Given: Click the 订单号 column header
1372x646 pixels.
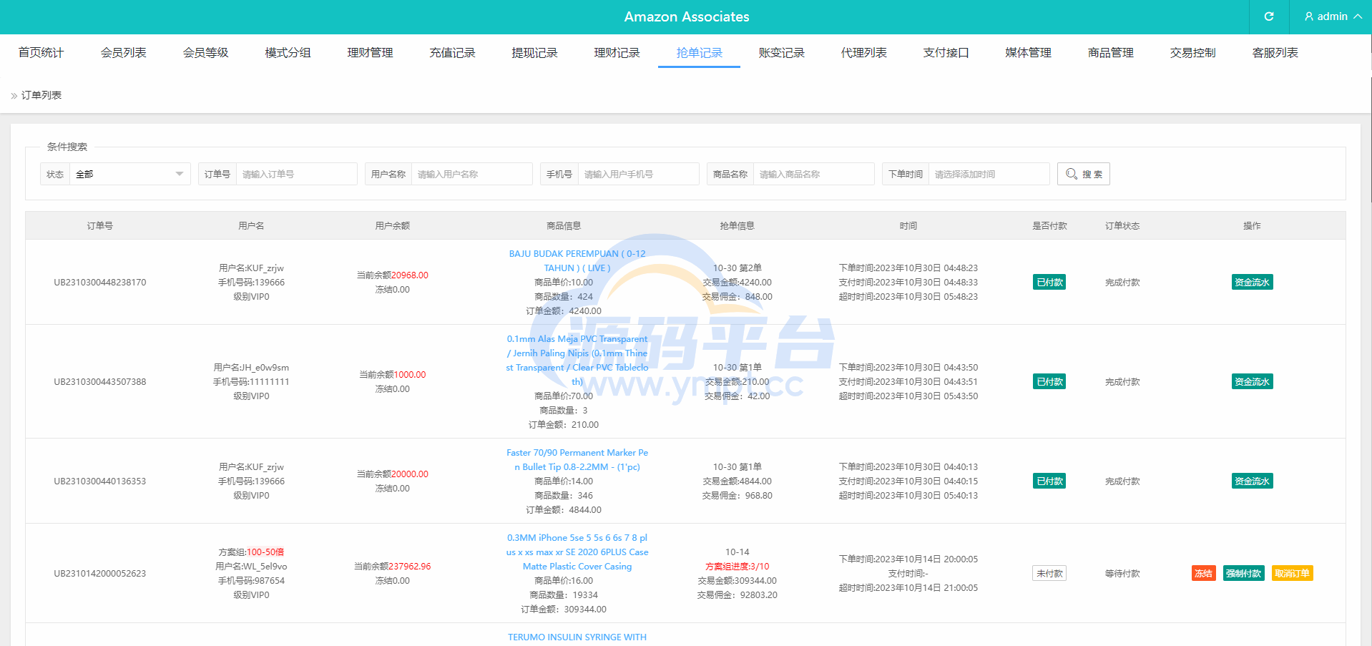Looking at the screenshot, I should click(x=100, y=225).
